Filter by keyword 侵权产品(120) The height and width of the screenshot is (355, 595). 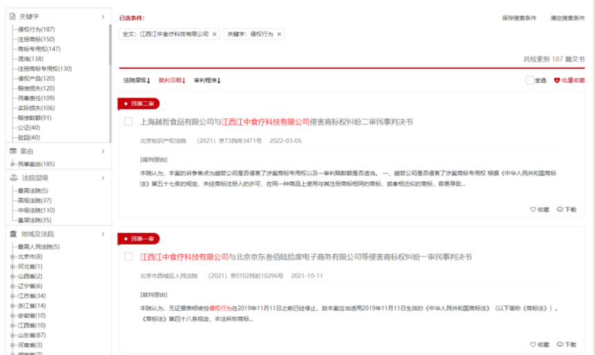click(x=37, y=79)
